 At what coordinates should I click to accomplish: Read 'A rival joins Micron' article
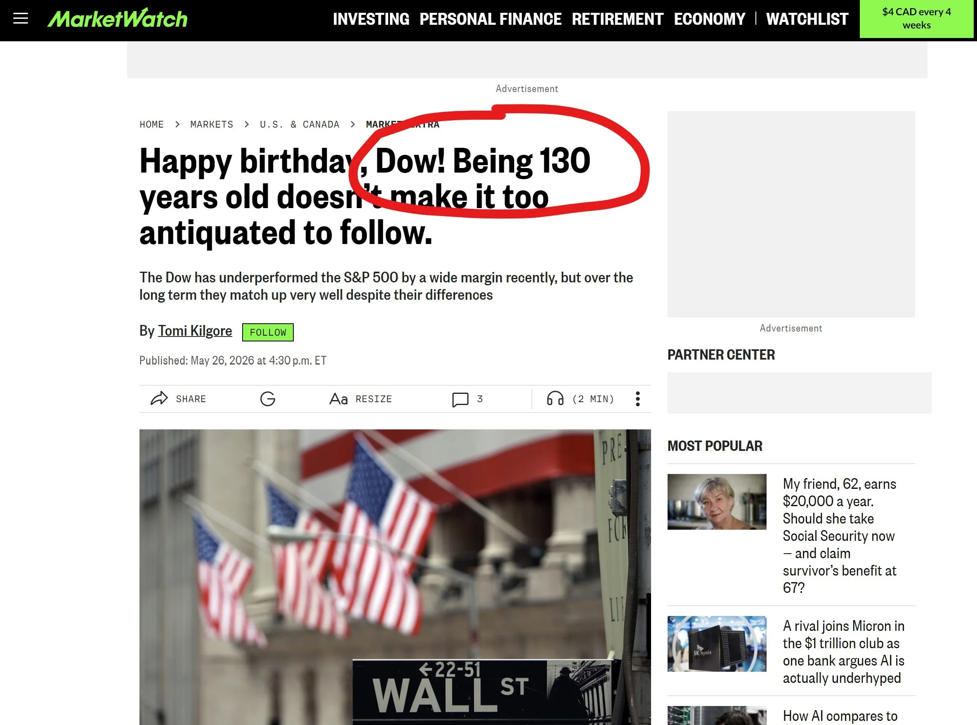(844, 652)
